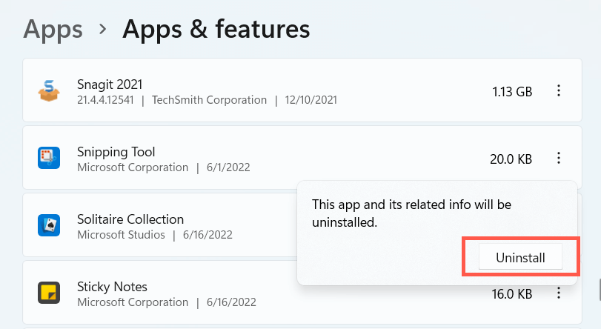This screenshot has height=329, width=601.
Task: Open the three-dot menu for Sticky Notes
Action: pyautogui.click(x=559, y=293)
